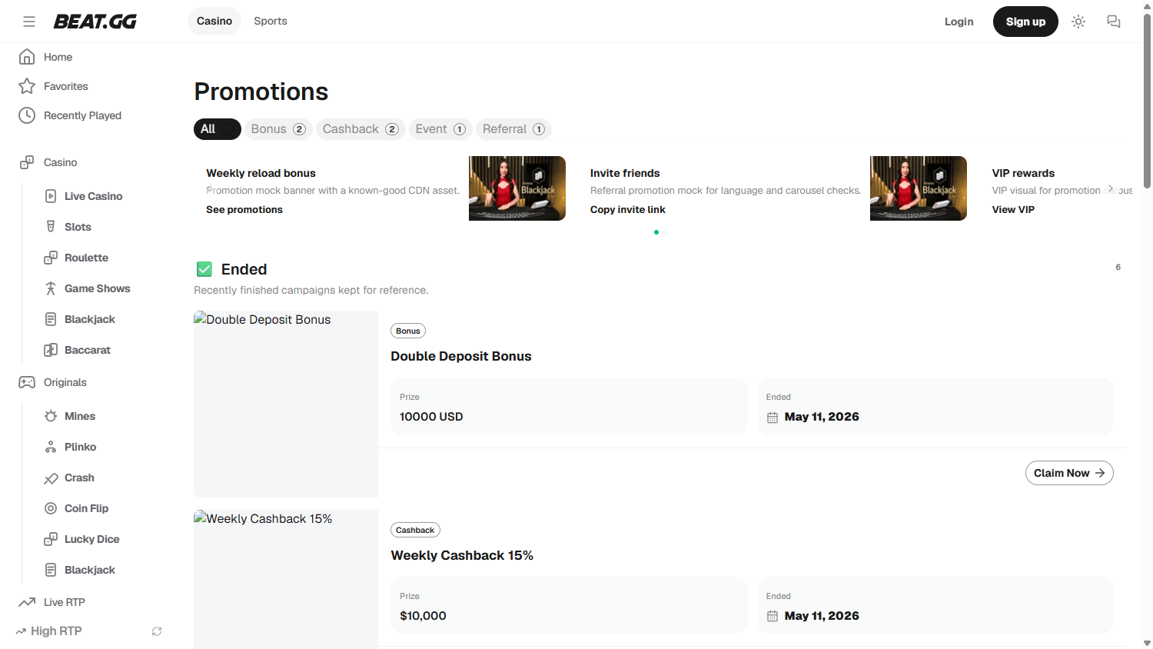
Task: Click the Sign up button
Action: pos(1025,22)
